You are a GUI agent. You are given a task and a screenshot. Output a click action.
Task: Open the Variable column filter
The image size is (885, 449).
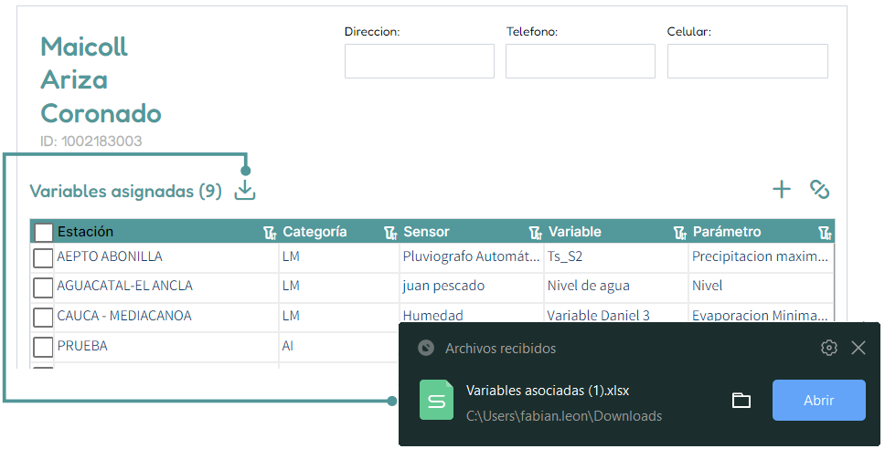tap(680, 233)
